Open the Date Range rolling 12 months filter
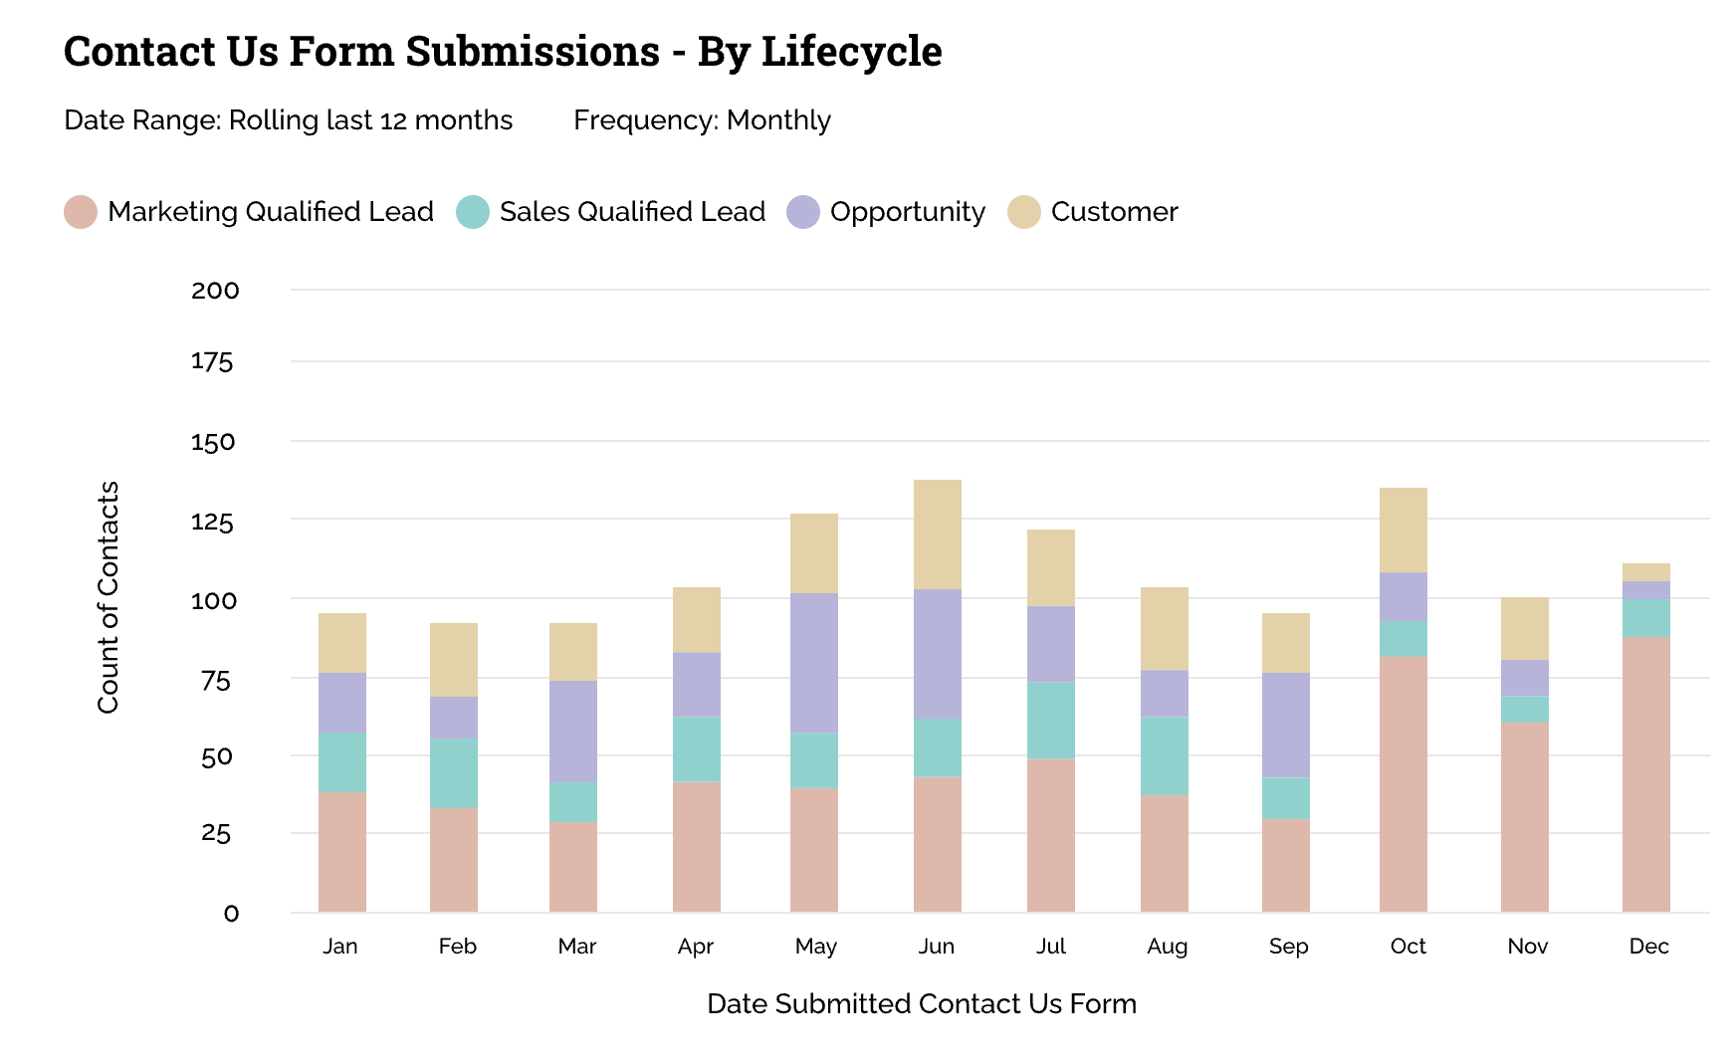The width and height of the screenshot is (1734, 1063). (x=288, y=120)
